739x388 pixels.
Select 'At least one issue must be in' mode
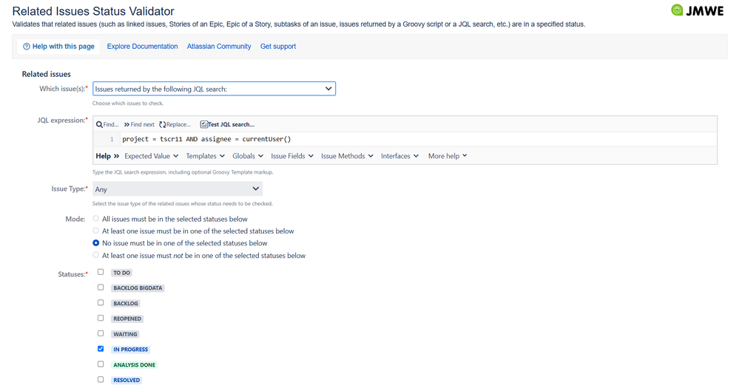pyautogui.click(x=96, y=231)
